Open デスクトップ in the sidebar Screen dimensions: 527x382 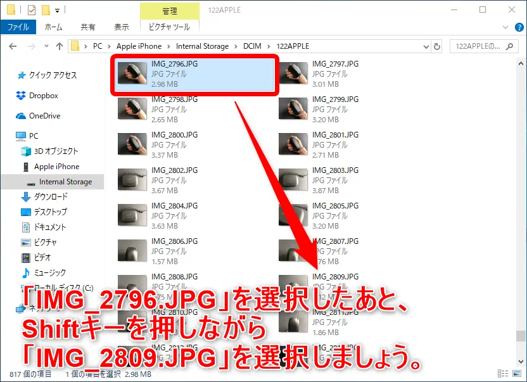(x=44, y=212)
